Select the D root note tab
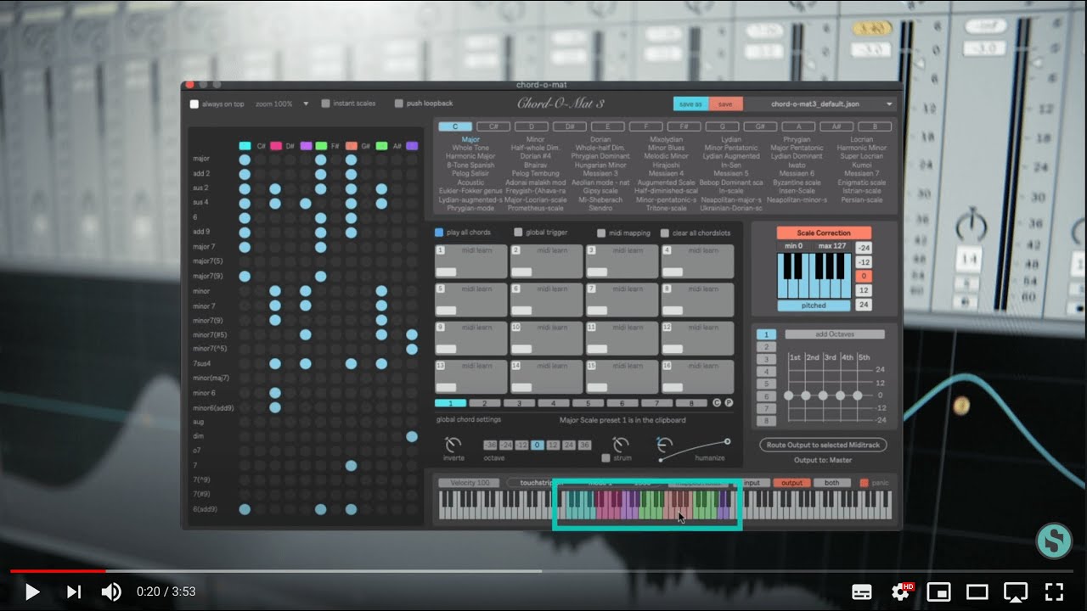The image size is (1087, 611). click(x=532, y=126)
